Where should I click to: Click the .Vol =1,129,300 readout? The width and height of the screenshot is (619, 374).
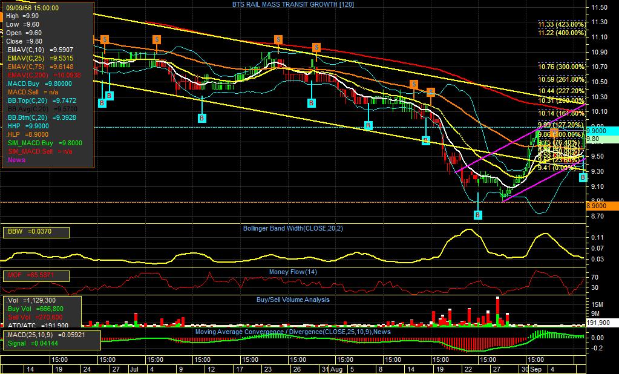(x=31, y=301)
